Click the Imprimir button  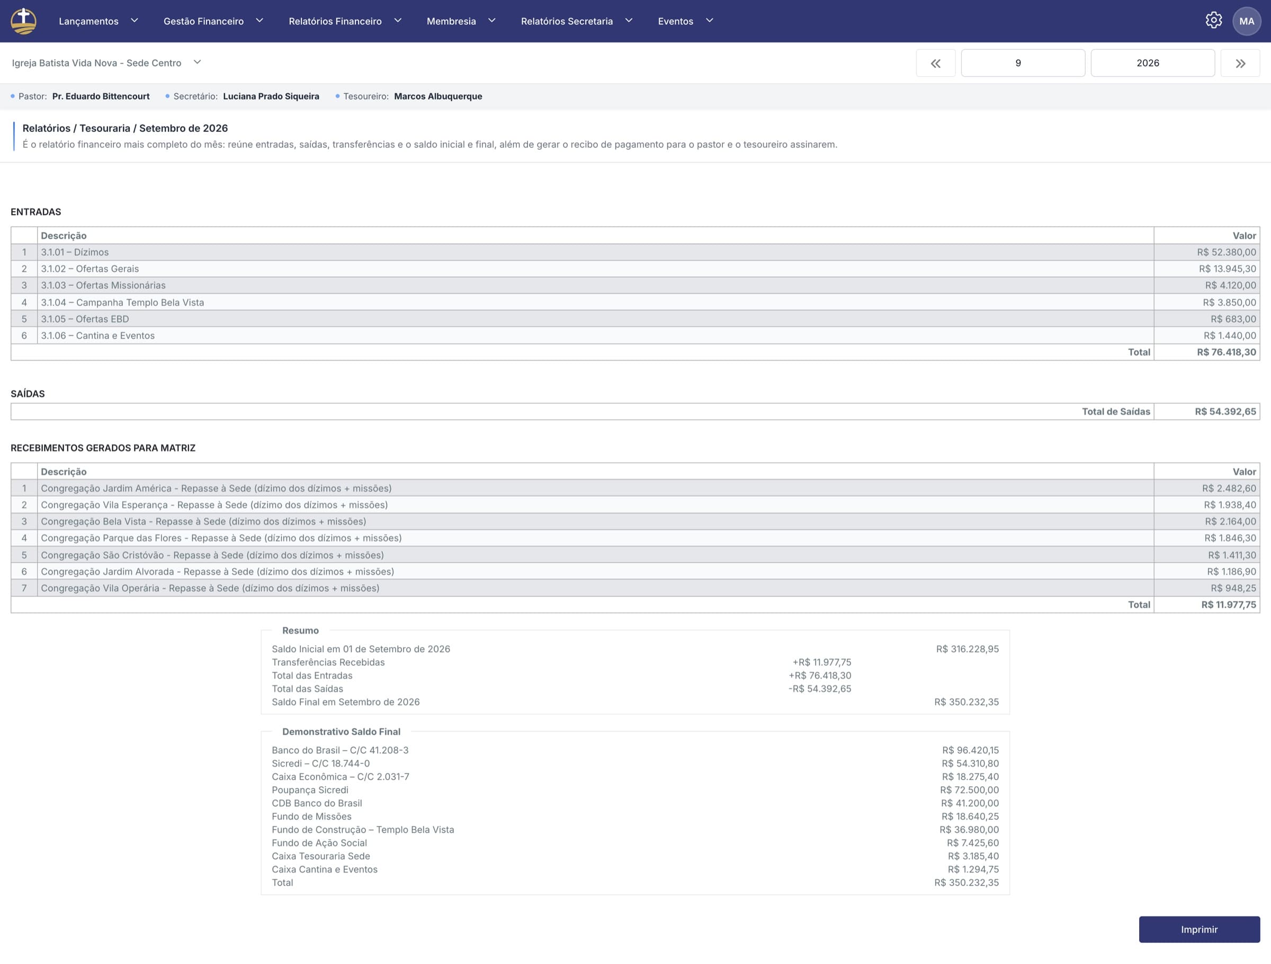pos(1199,929)
